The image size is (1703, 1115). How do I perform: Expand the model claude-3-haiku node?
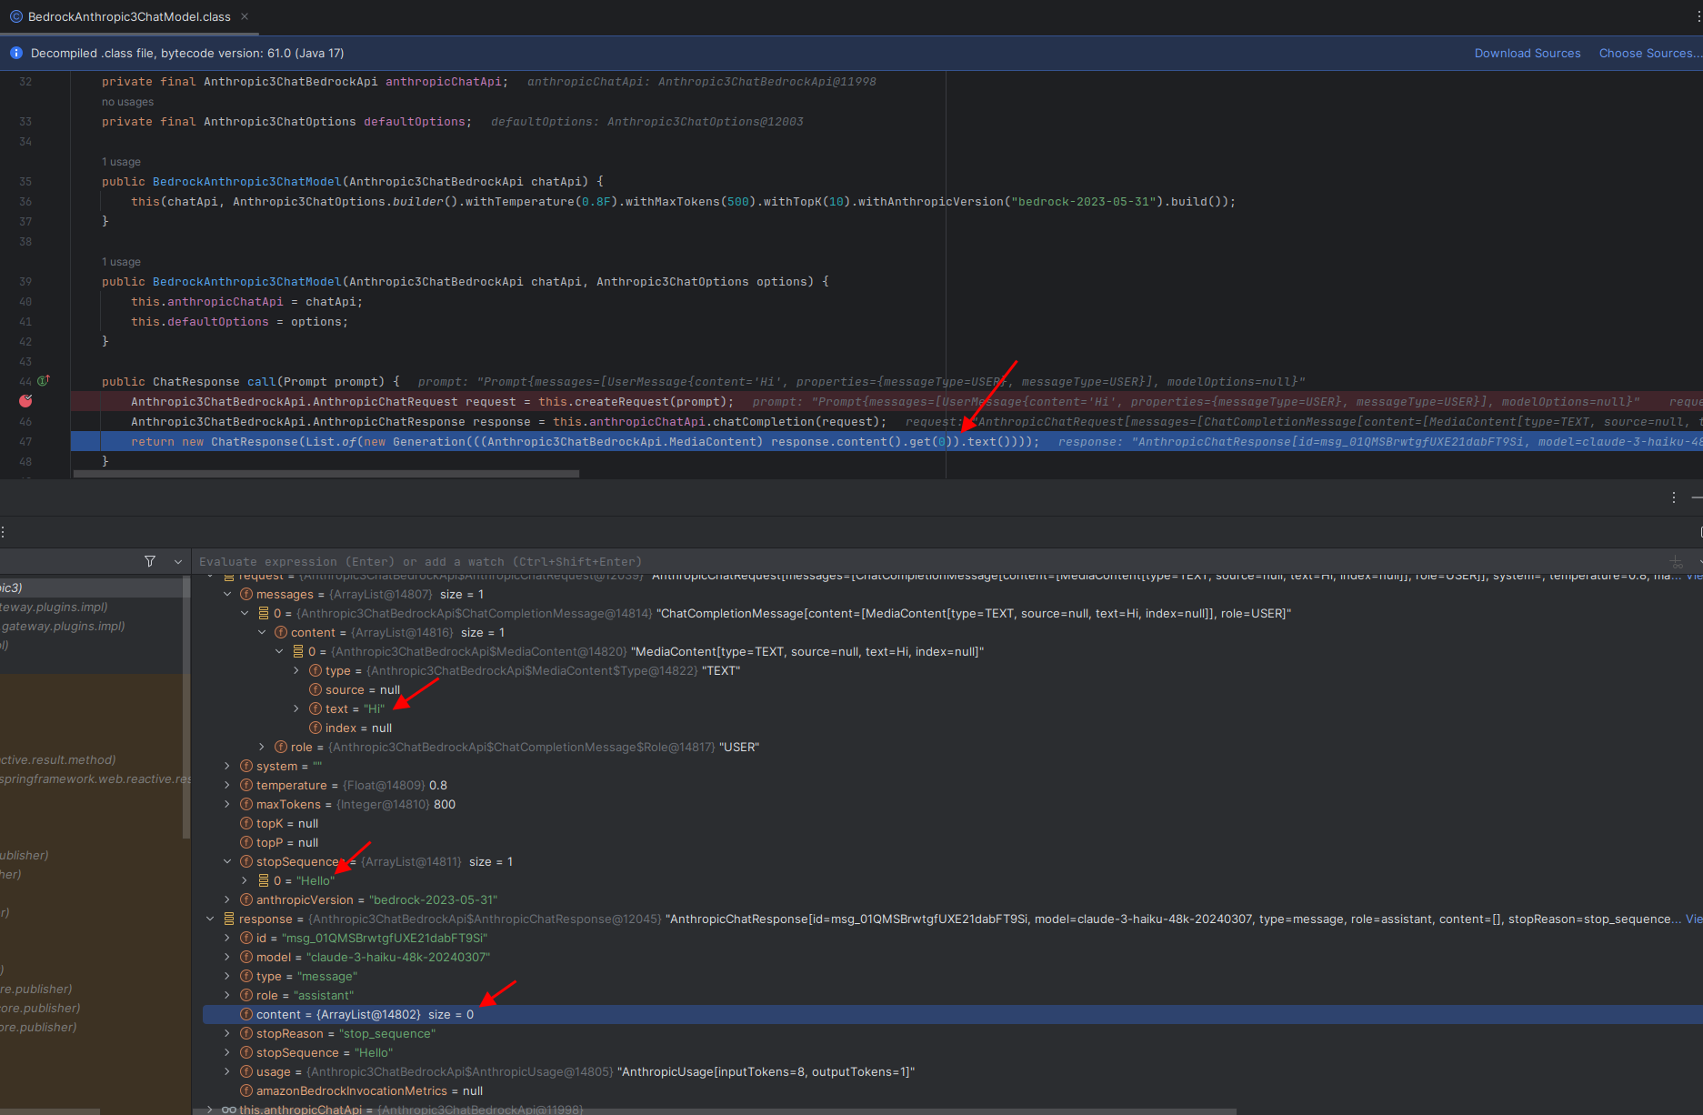pos(227,957)
